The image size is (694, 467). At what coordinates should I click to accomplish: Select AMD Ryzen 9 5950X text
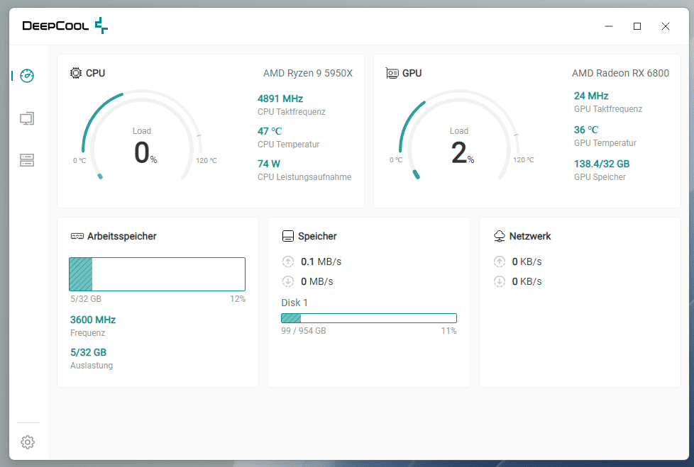tap(307, 73)
